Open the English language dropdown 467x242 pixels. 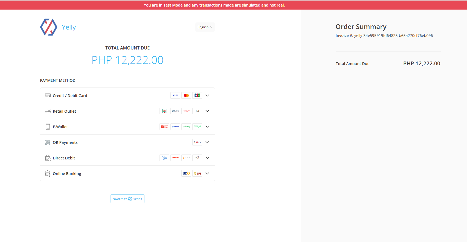(205, 27)
